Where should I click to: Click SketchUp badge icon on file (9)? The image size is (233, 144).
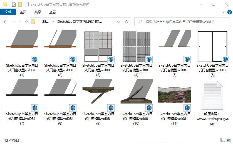point(111,108)
